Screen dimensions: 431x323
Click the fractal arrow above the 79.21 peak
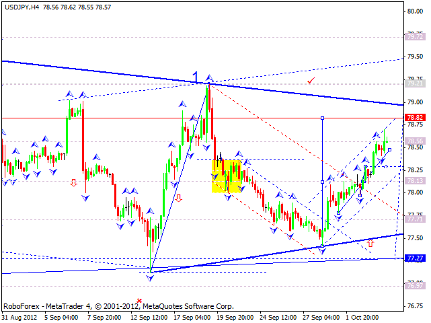coord(210,77)
